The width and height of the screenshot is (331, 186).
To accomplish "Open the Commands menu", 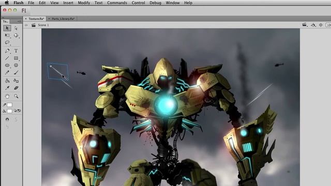I will click(x=117, y=3).
